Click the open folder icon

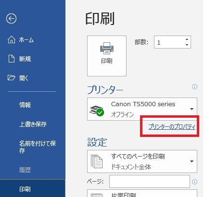point(12,78)
